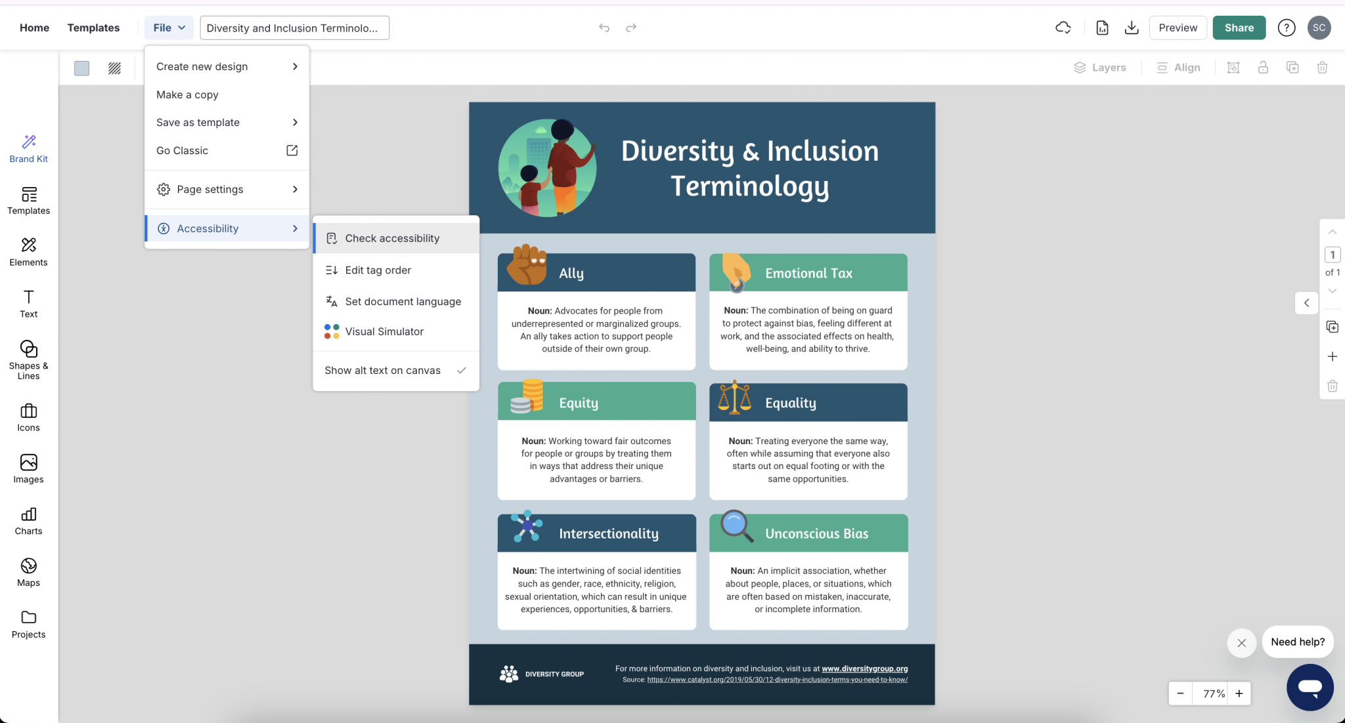Open Shapes & Lines panel
Image resolution: width=1345 pixels, height=723 pixels.
28,360
